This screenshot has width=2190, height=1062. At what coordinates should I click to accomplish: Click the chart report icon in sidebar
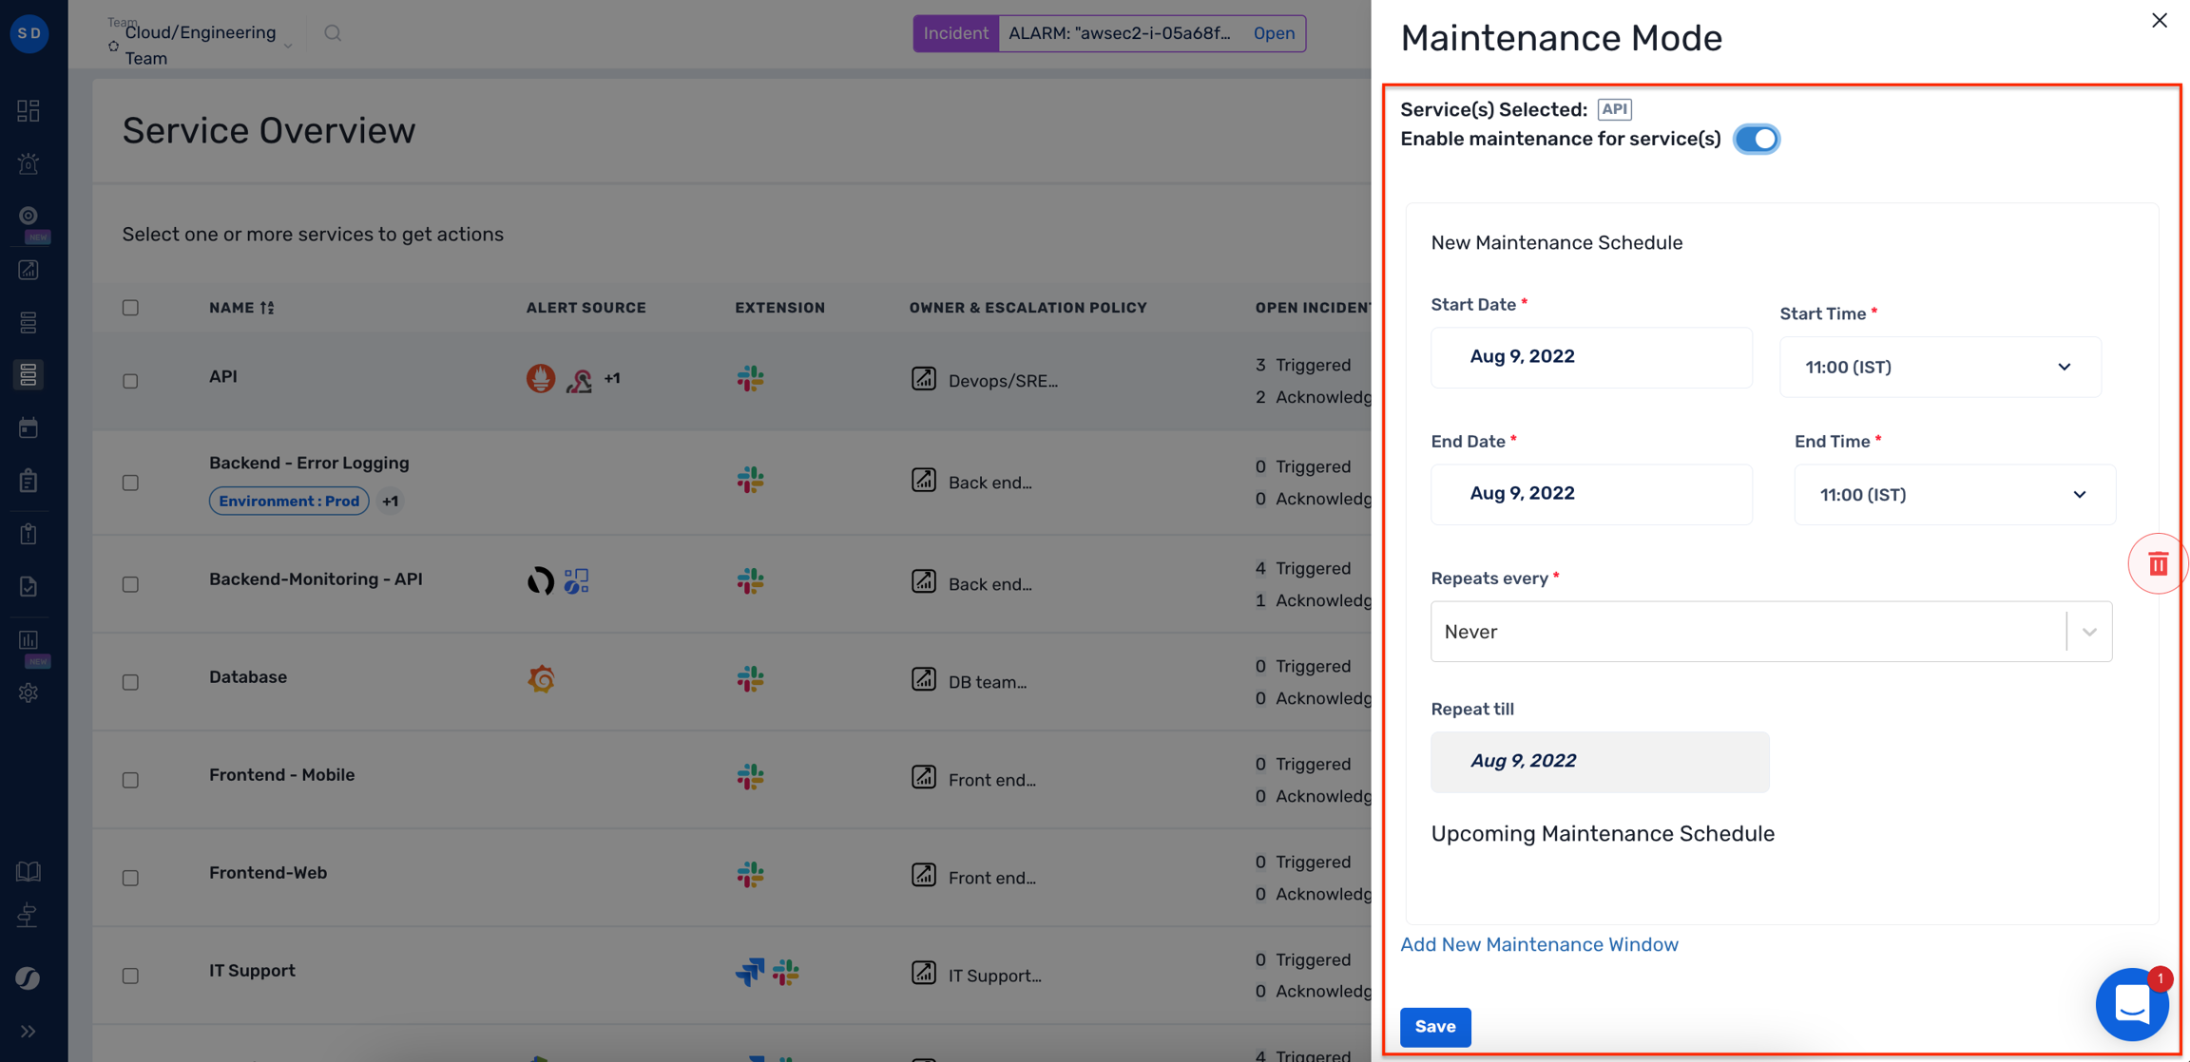pyautogui.click(x=29, y=270)
